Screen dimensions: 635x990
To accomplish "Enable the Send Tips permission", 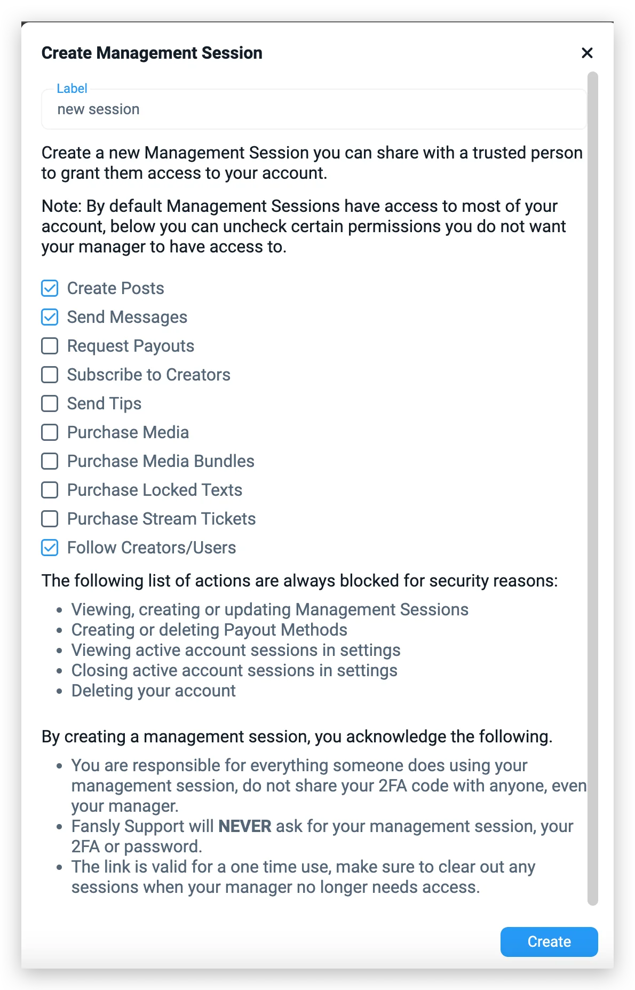I will [49, 403].
